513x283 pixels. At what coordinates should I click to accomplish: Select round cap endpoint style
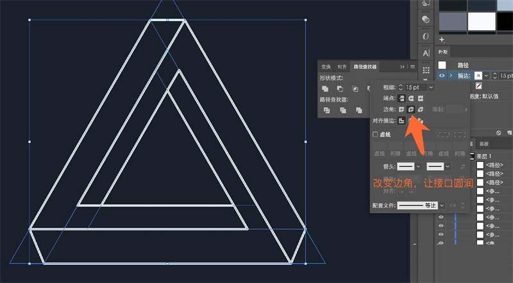[x=411, y=98]
